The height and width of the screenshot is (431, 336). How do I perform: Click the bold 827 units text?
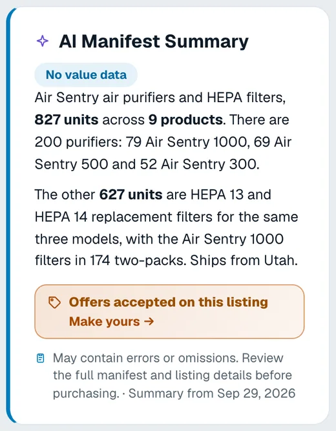coord(67,120)
